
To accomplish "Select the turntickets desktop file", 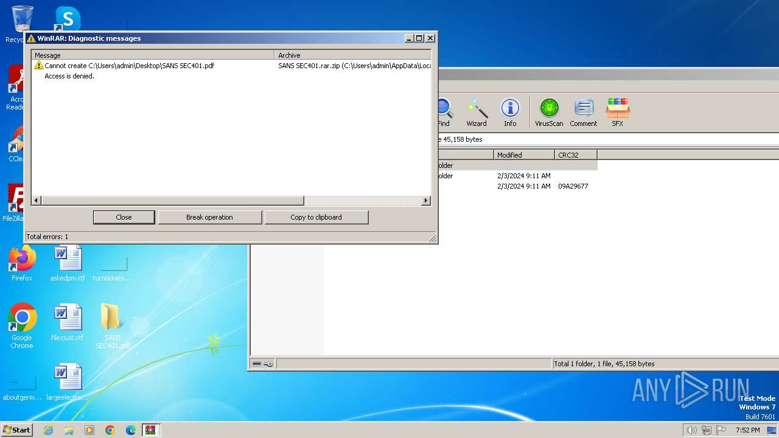I will tap(113, 268).
